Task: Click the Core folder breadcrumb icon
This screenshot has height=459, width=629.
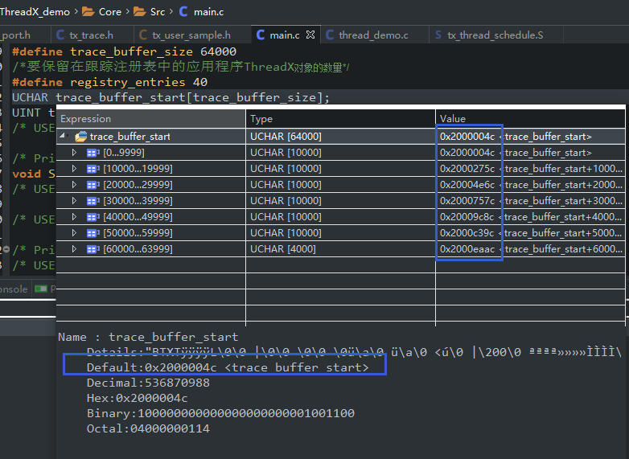Action: [88, 11]
